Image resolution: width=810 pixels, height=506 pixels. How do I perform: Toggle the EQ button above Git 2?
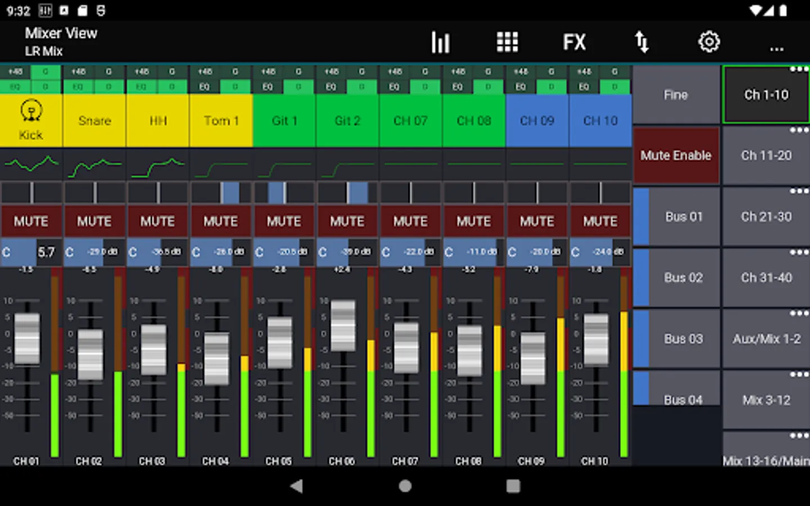[x=331, y=87]
